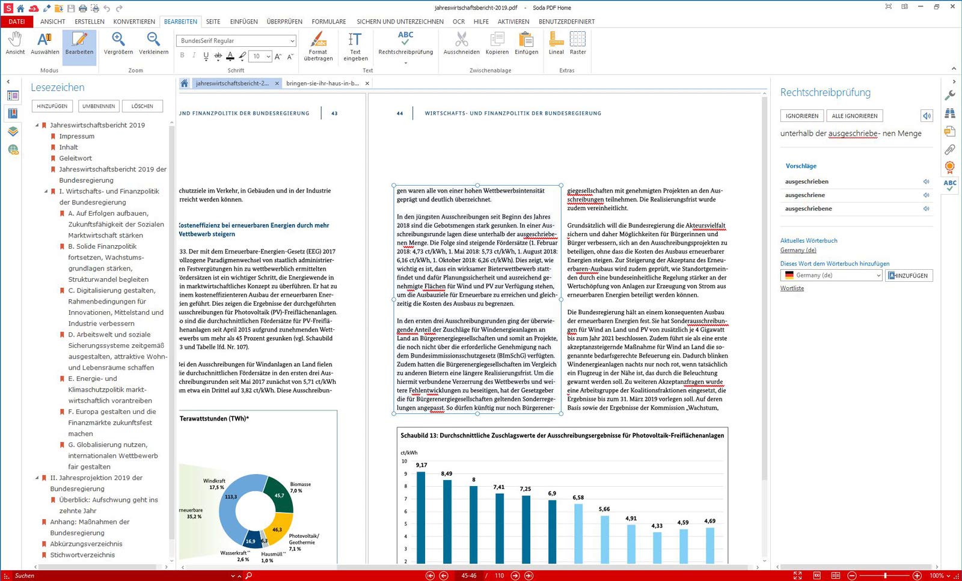Click the Suchen search field
Image resolution: width=962 pixels, height=581 pixels.
pyautogui.click(x=120, y=576)
